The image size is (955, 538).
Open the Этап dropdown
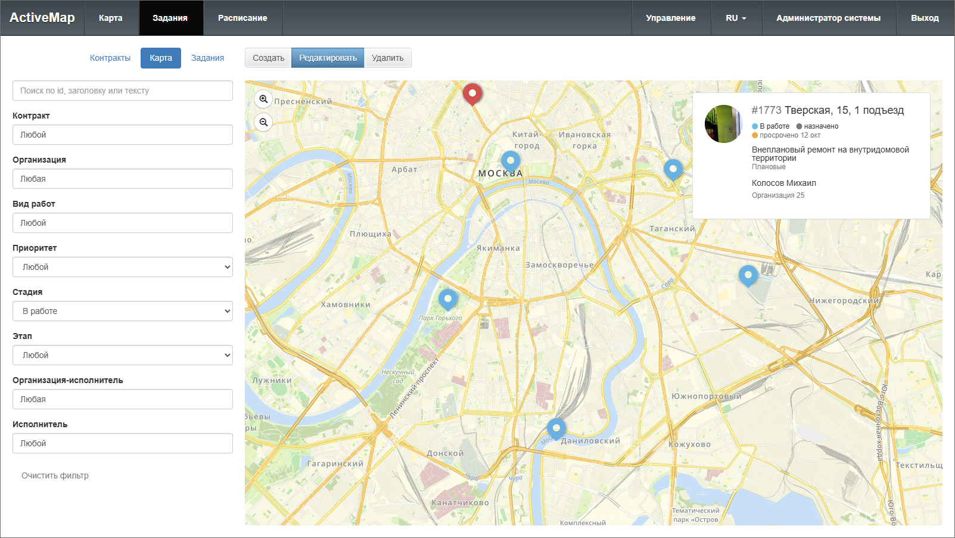coord(123,355)
